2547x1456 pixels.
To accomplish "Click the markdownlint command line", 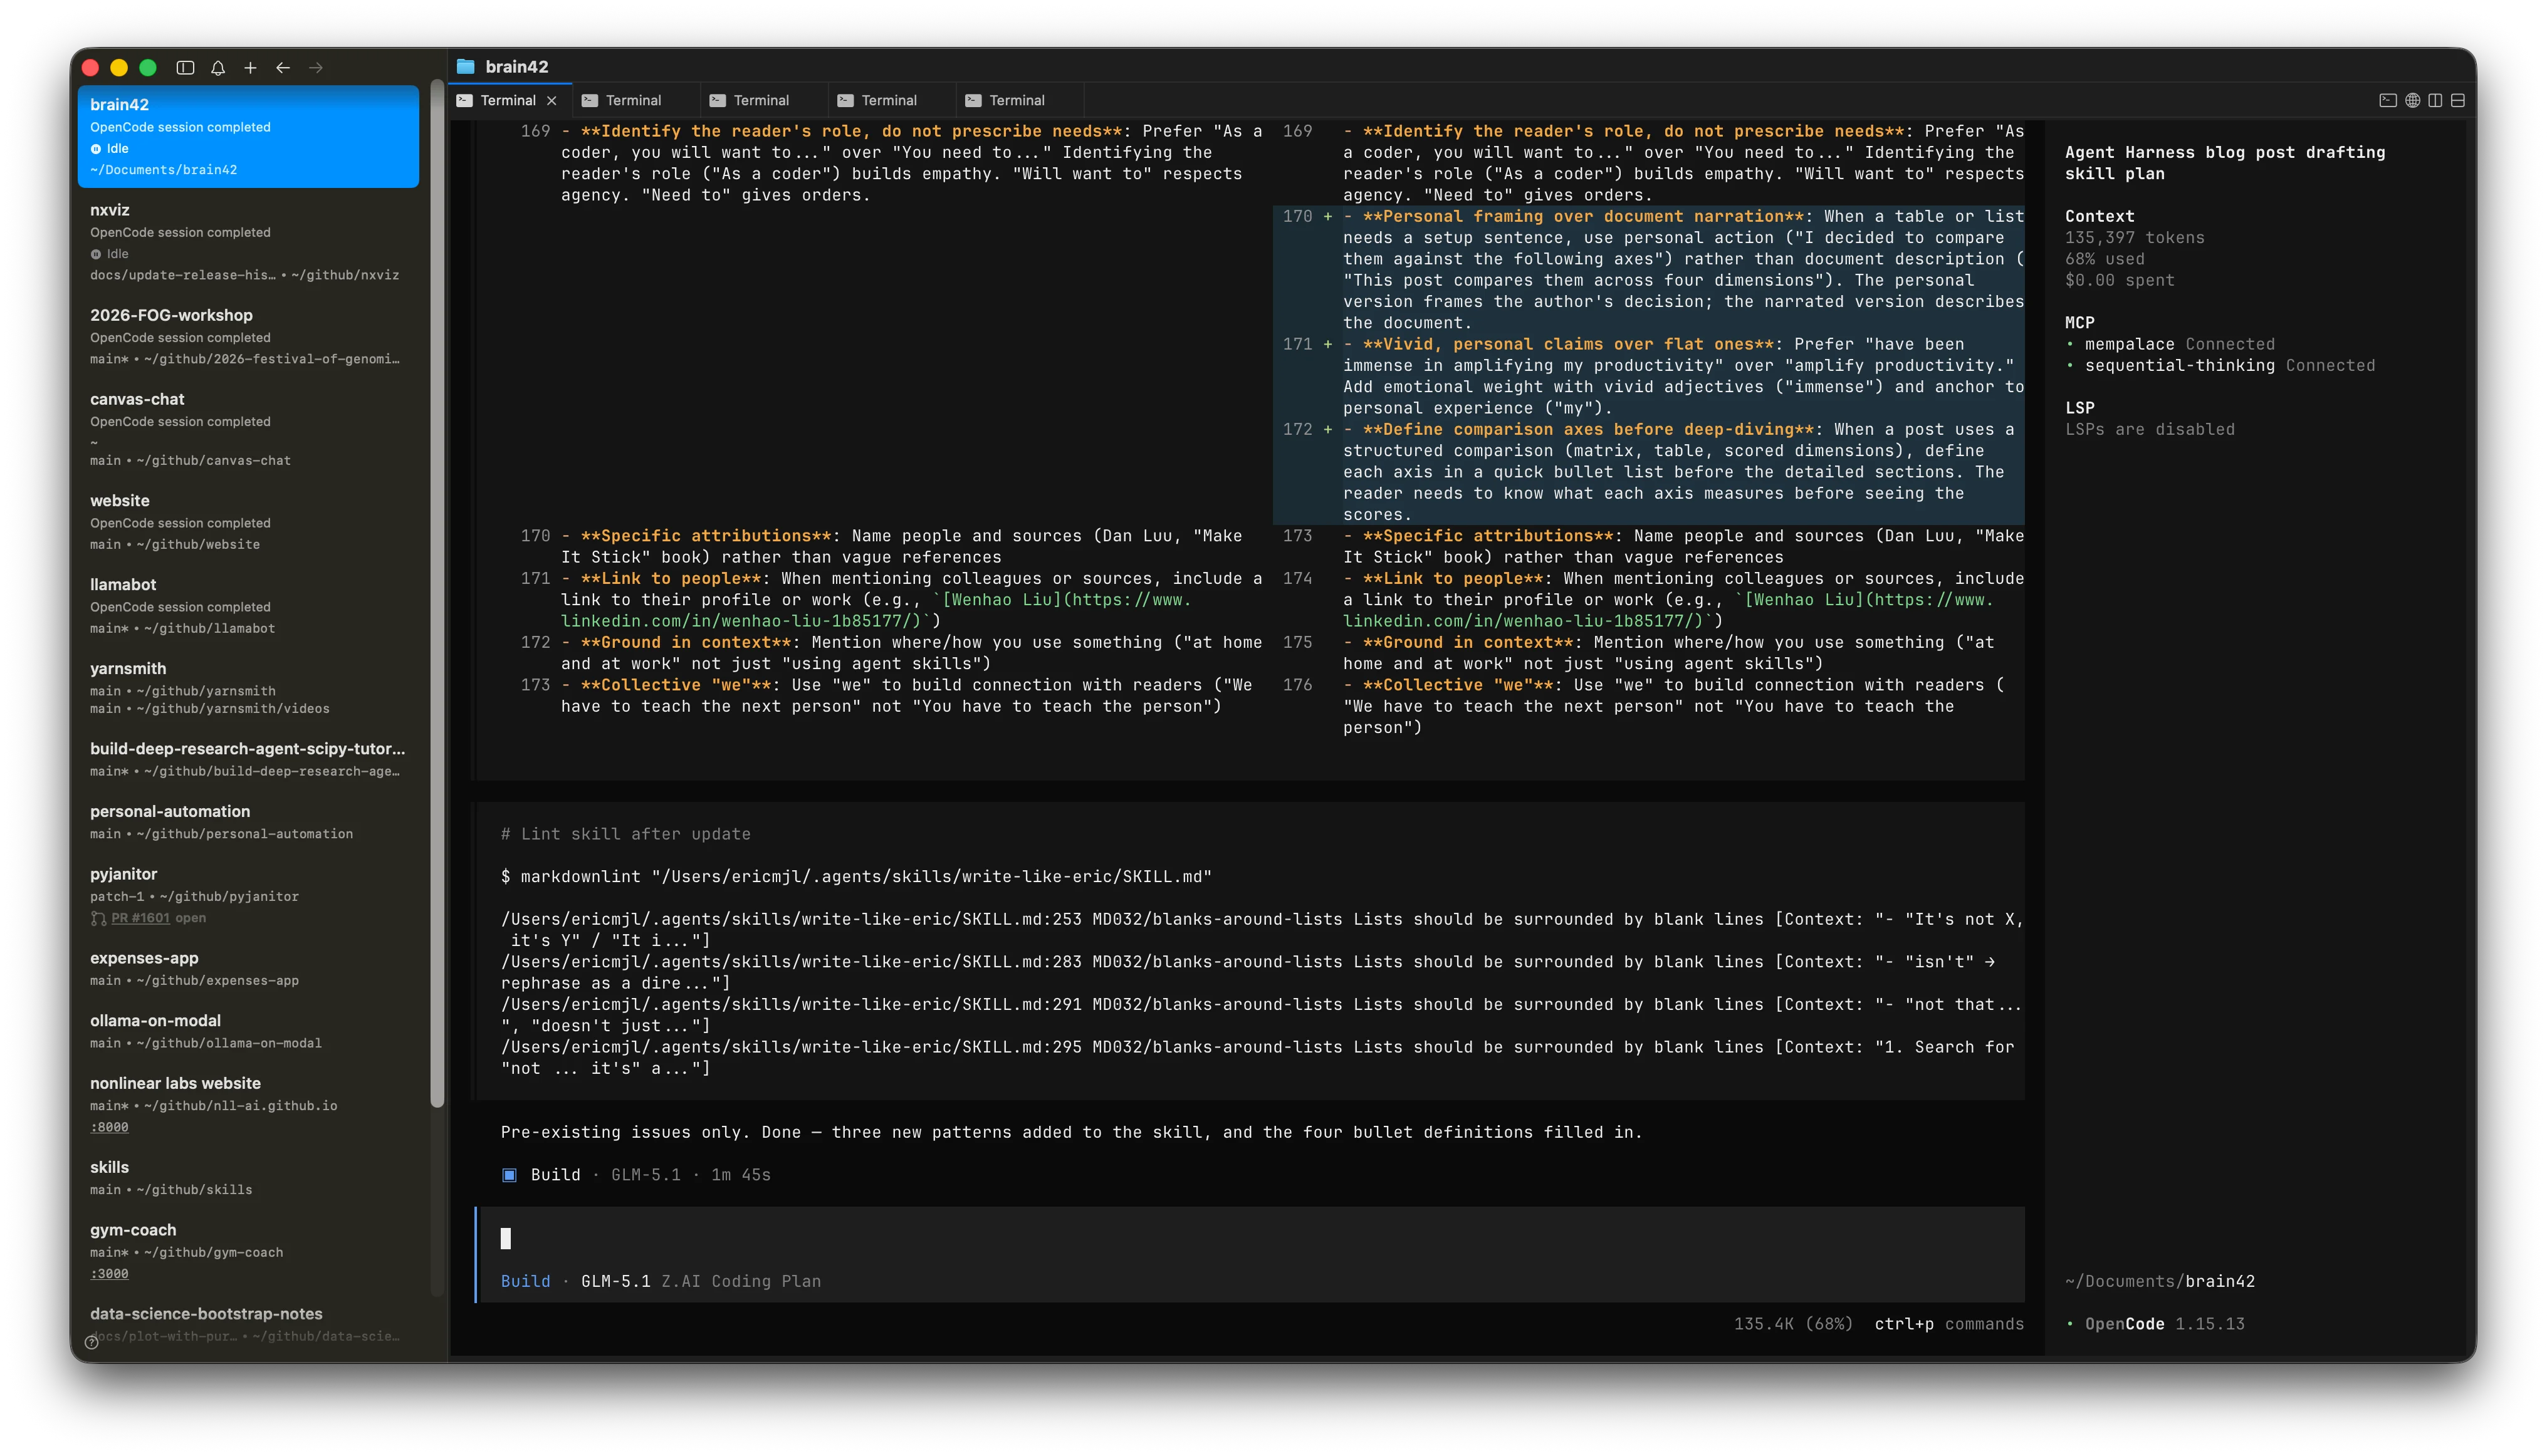I will [856, 877].
